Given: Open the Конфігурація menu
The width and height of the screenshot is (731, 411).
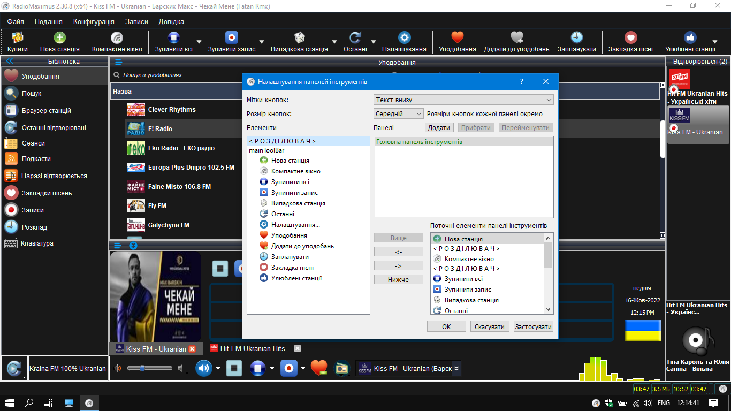Looking at the screenshot, I should 94,21.
